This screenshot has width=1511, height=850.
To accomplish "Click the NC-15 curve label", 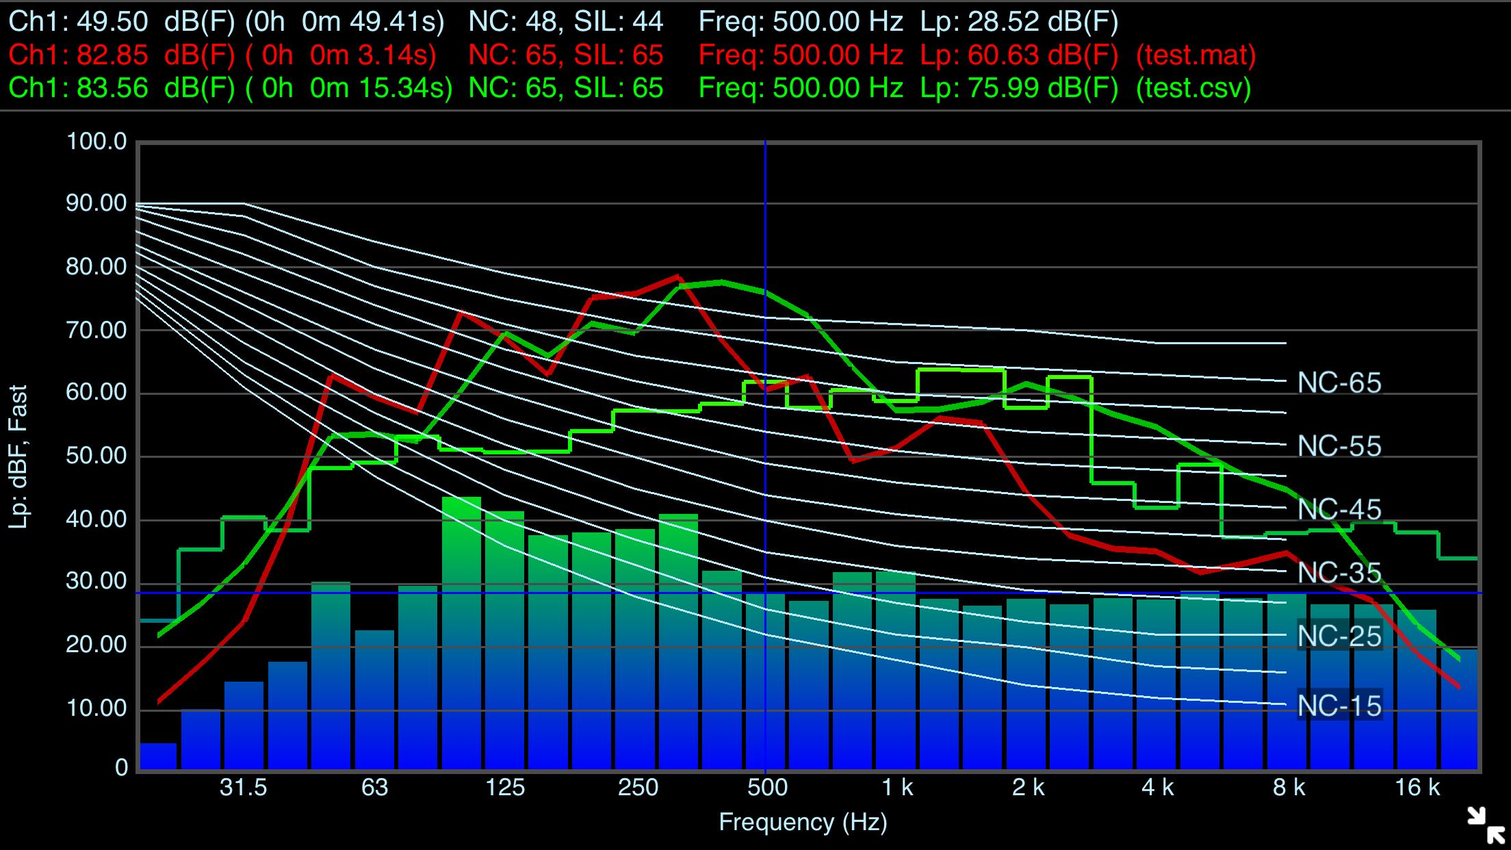I will tap(1339, 706).
